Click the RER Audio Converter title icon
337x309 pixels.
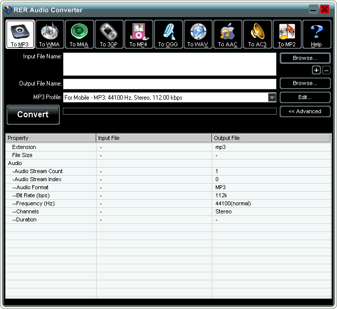coord(8,10)
